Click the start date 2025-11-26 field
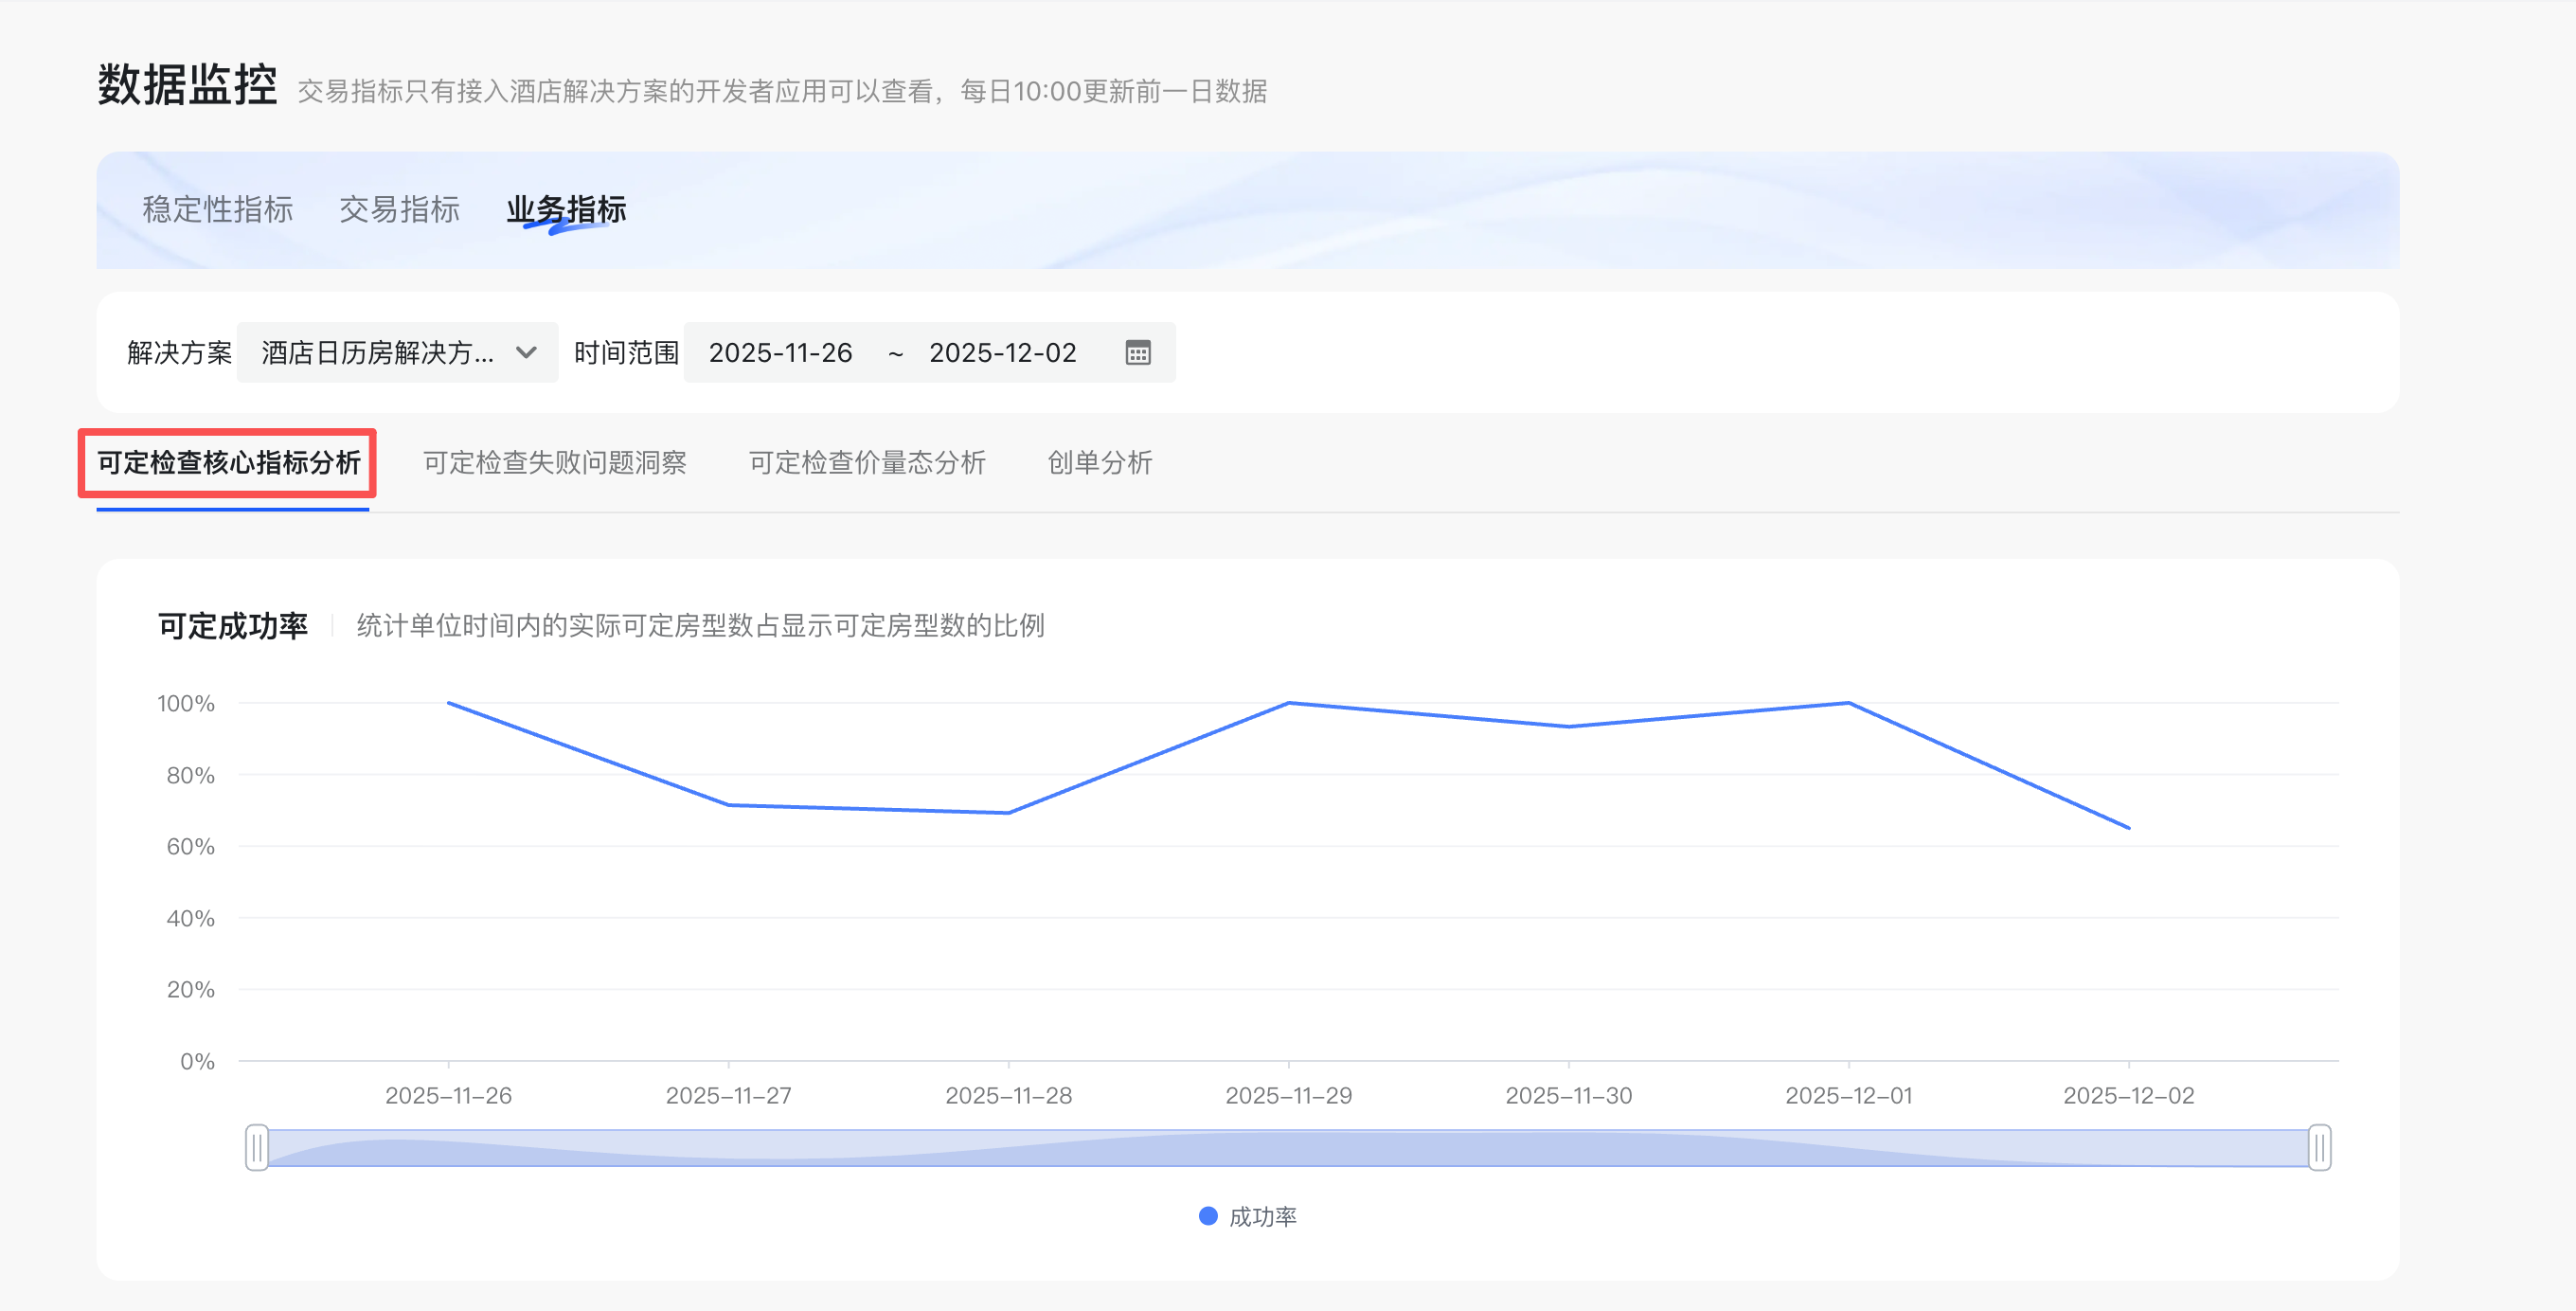2576x1311 pixels. coord(780,353)
